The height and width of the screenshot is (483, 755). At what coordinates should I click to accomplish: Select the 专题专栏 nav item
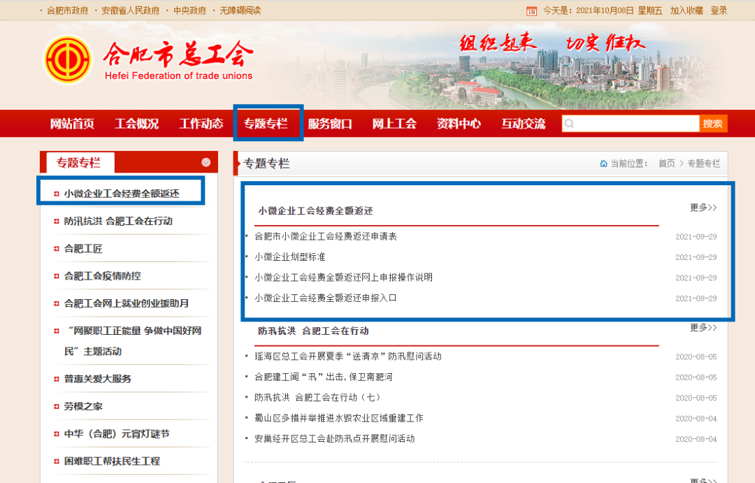click(266, 124)
